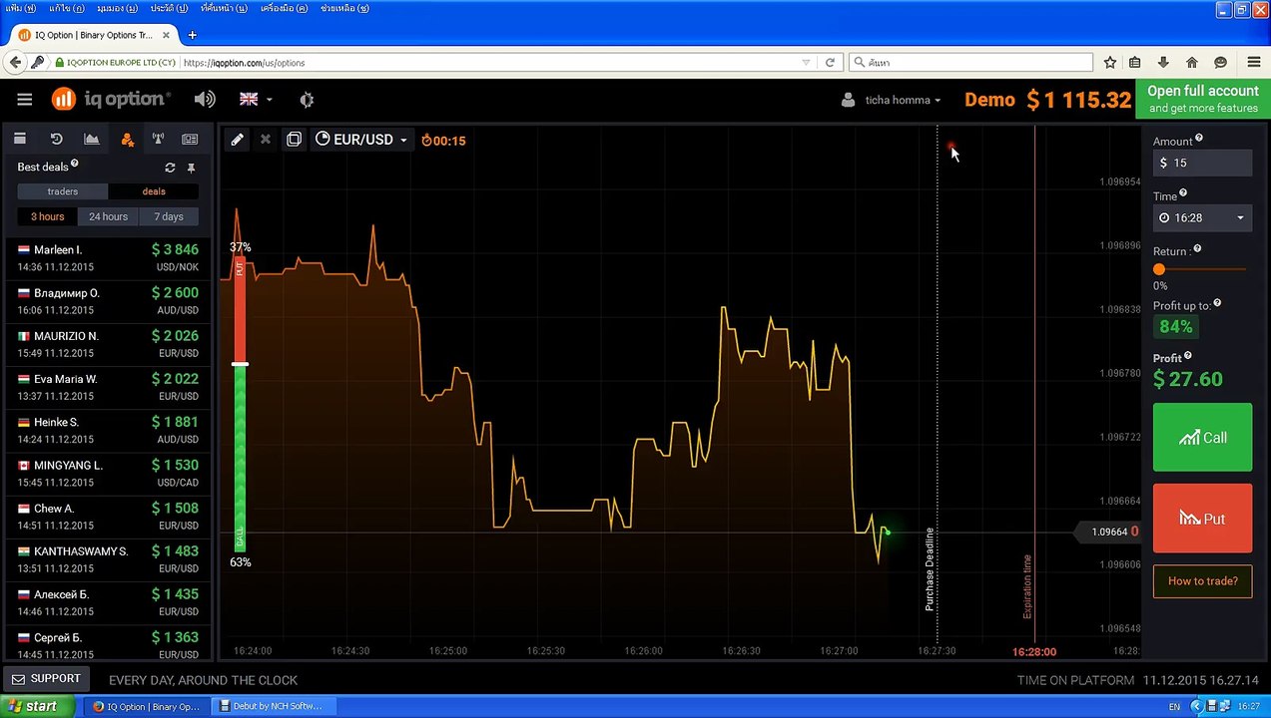Open the How to trade? link
The width and height of the screenshot is (1271, 718).
coord(1202,581)
